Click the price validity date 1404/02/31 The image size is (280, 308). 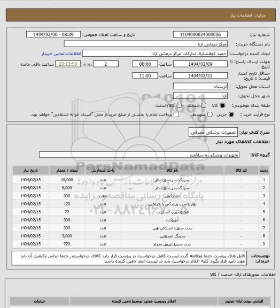(x=200, y=75)
